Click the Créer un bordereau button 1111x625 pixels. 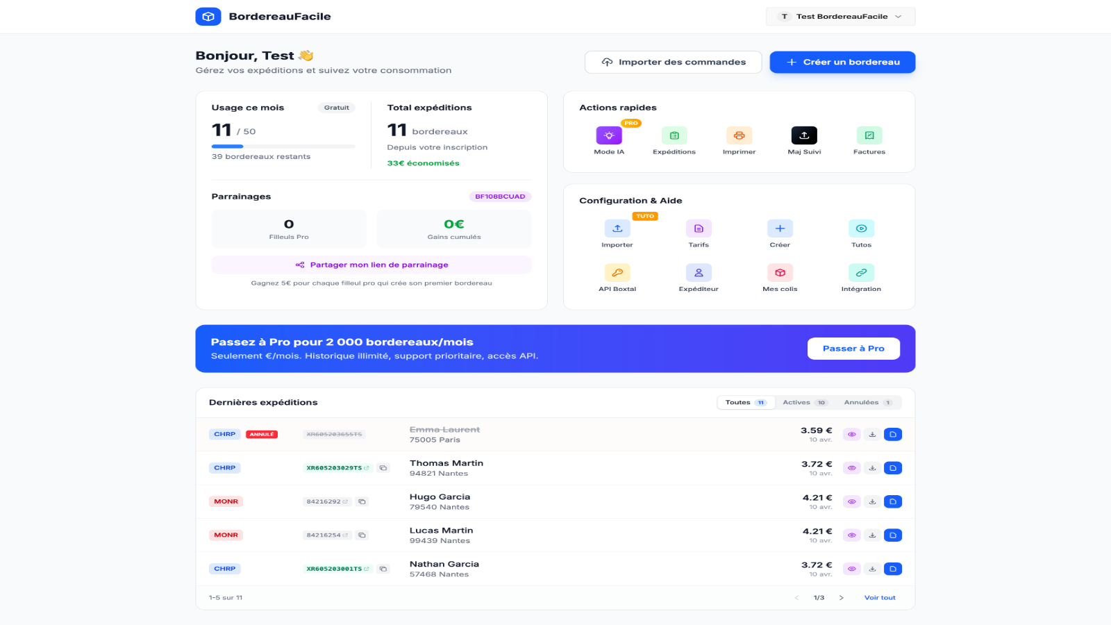click(842, 62)
